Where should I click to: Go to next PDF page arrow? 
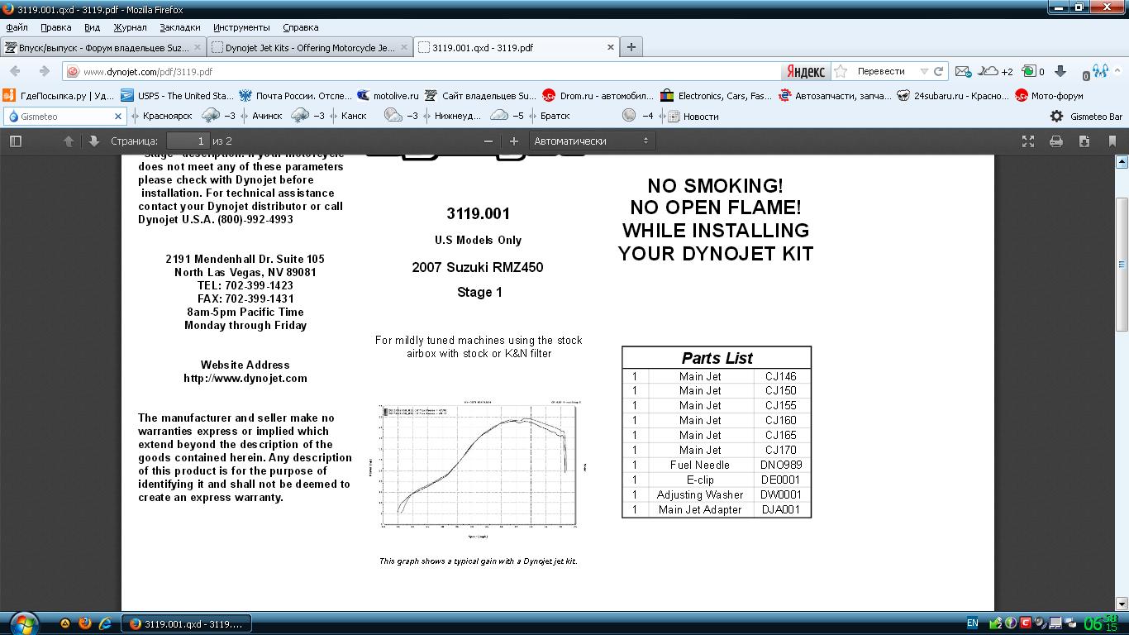[x=93, y=141]
